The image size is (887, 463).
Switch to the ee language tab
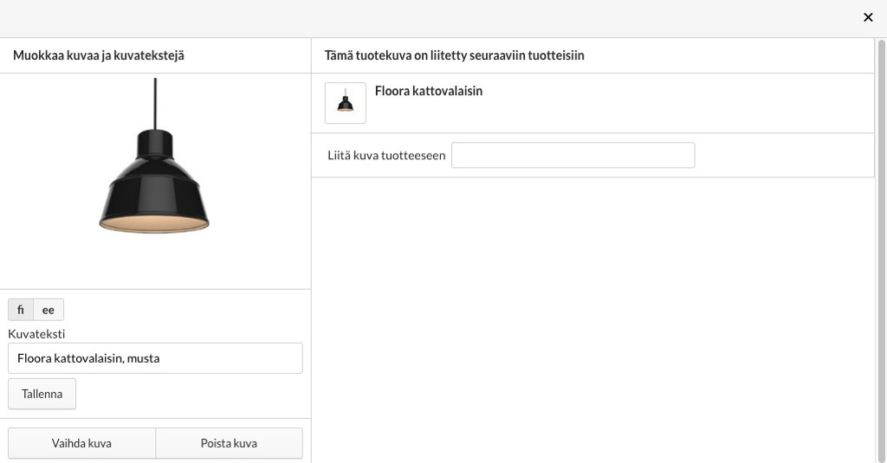coord(49,310)
